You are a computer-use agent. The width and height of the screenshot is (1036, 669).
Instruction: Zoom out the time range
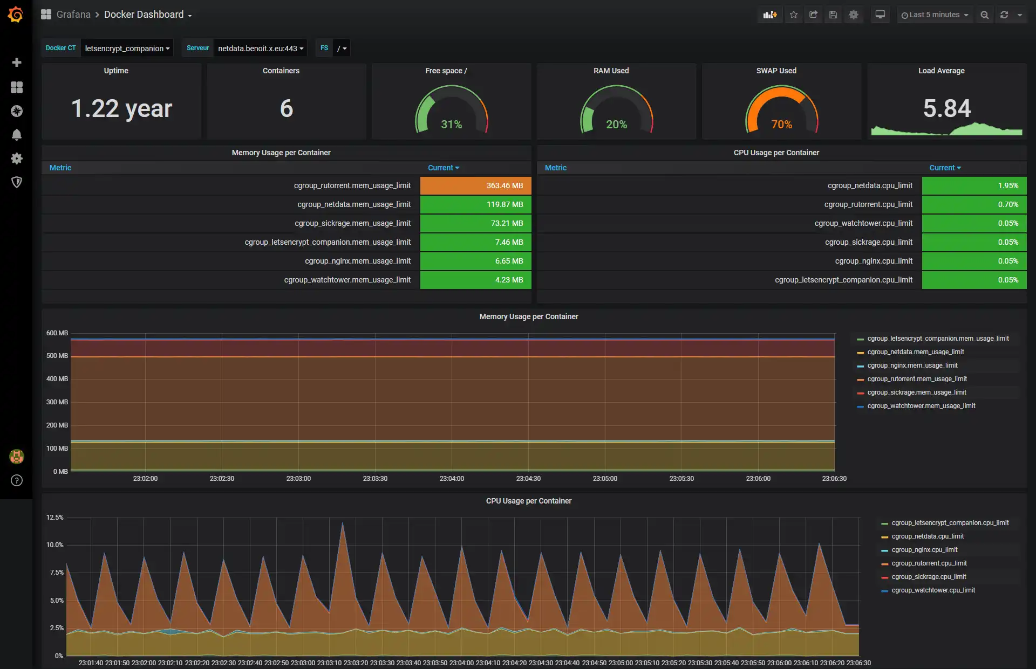pos(984,15)
